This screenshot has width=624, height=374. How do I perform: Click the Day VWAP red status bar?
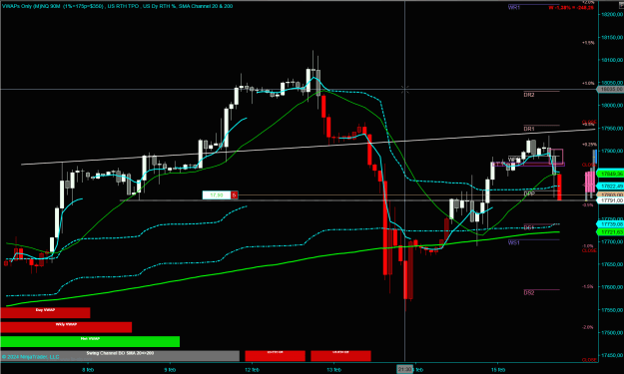pyautogui.click(x=45, y=313)
